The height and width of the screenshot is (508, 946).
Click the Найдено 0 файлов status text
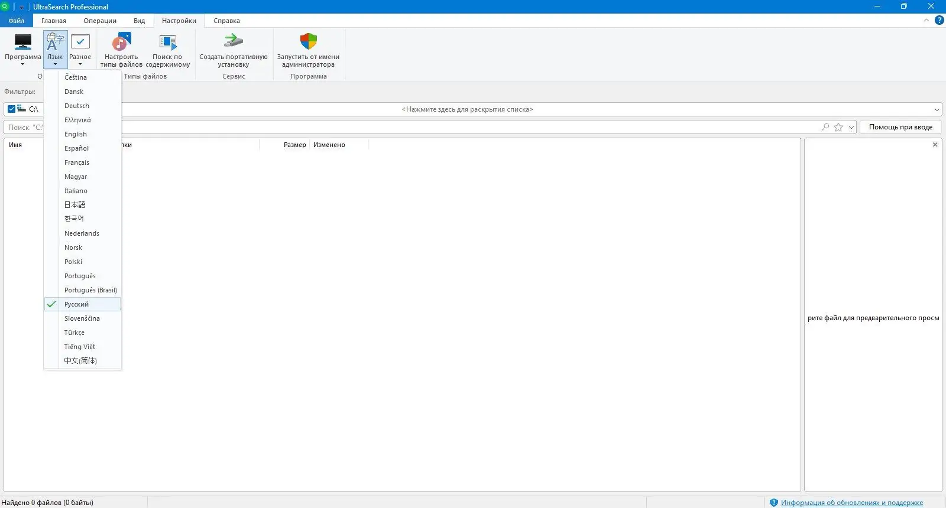47,503
